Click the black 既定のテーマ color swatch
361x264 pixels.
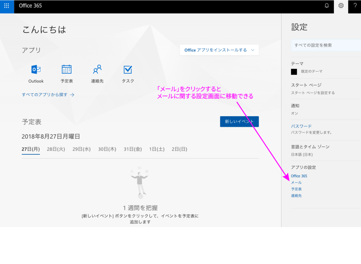click(x=294, y=72)
